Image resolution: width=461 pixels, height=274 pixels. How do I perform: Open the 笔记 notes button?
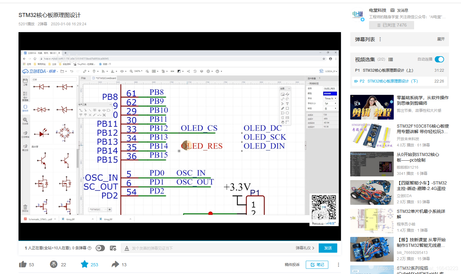point(317,265)
